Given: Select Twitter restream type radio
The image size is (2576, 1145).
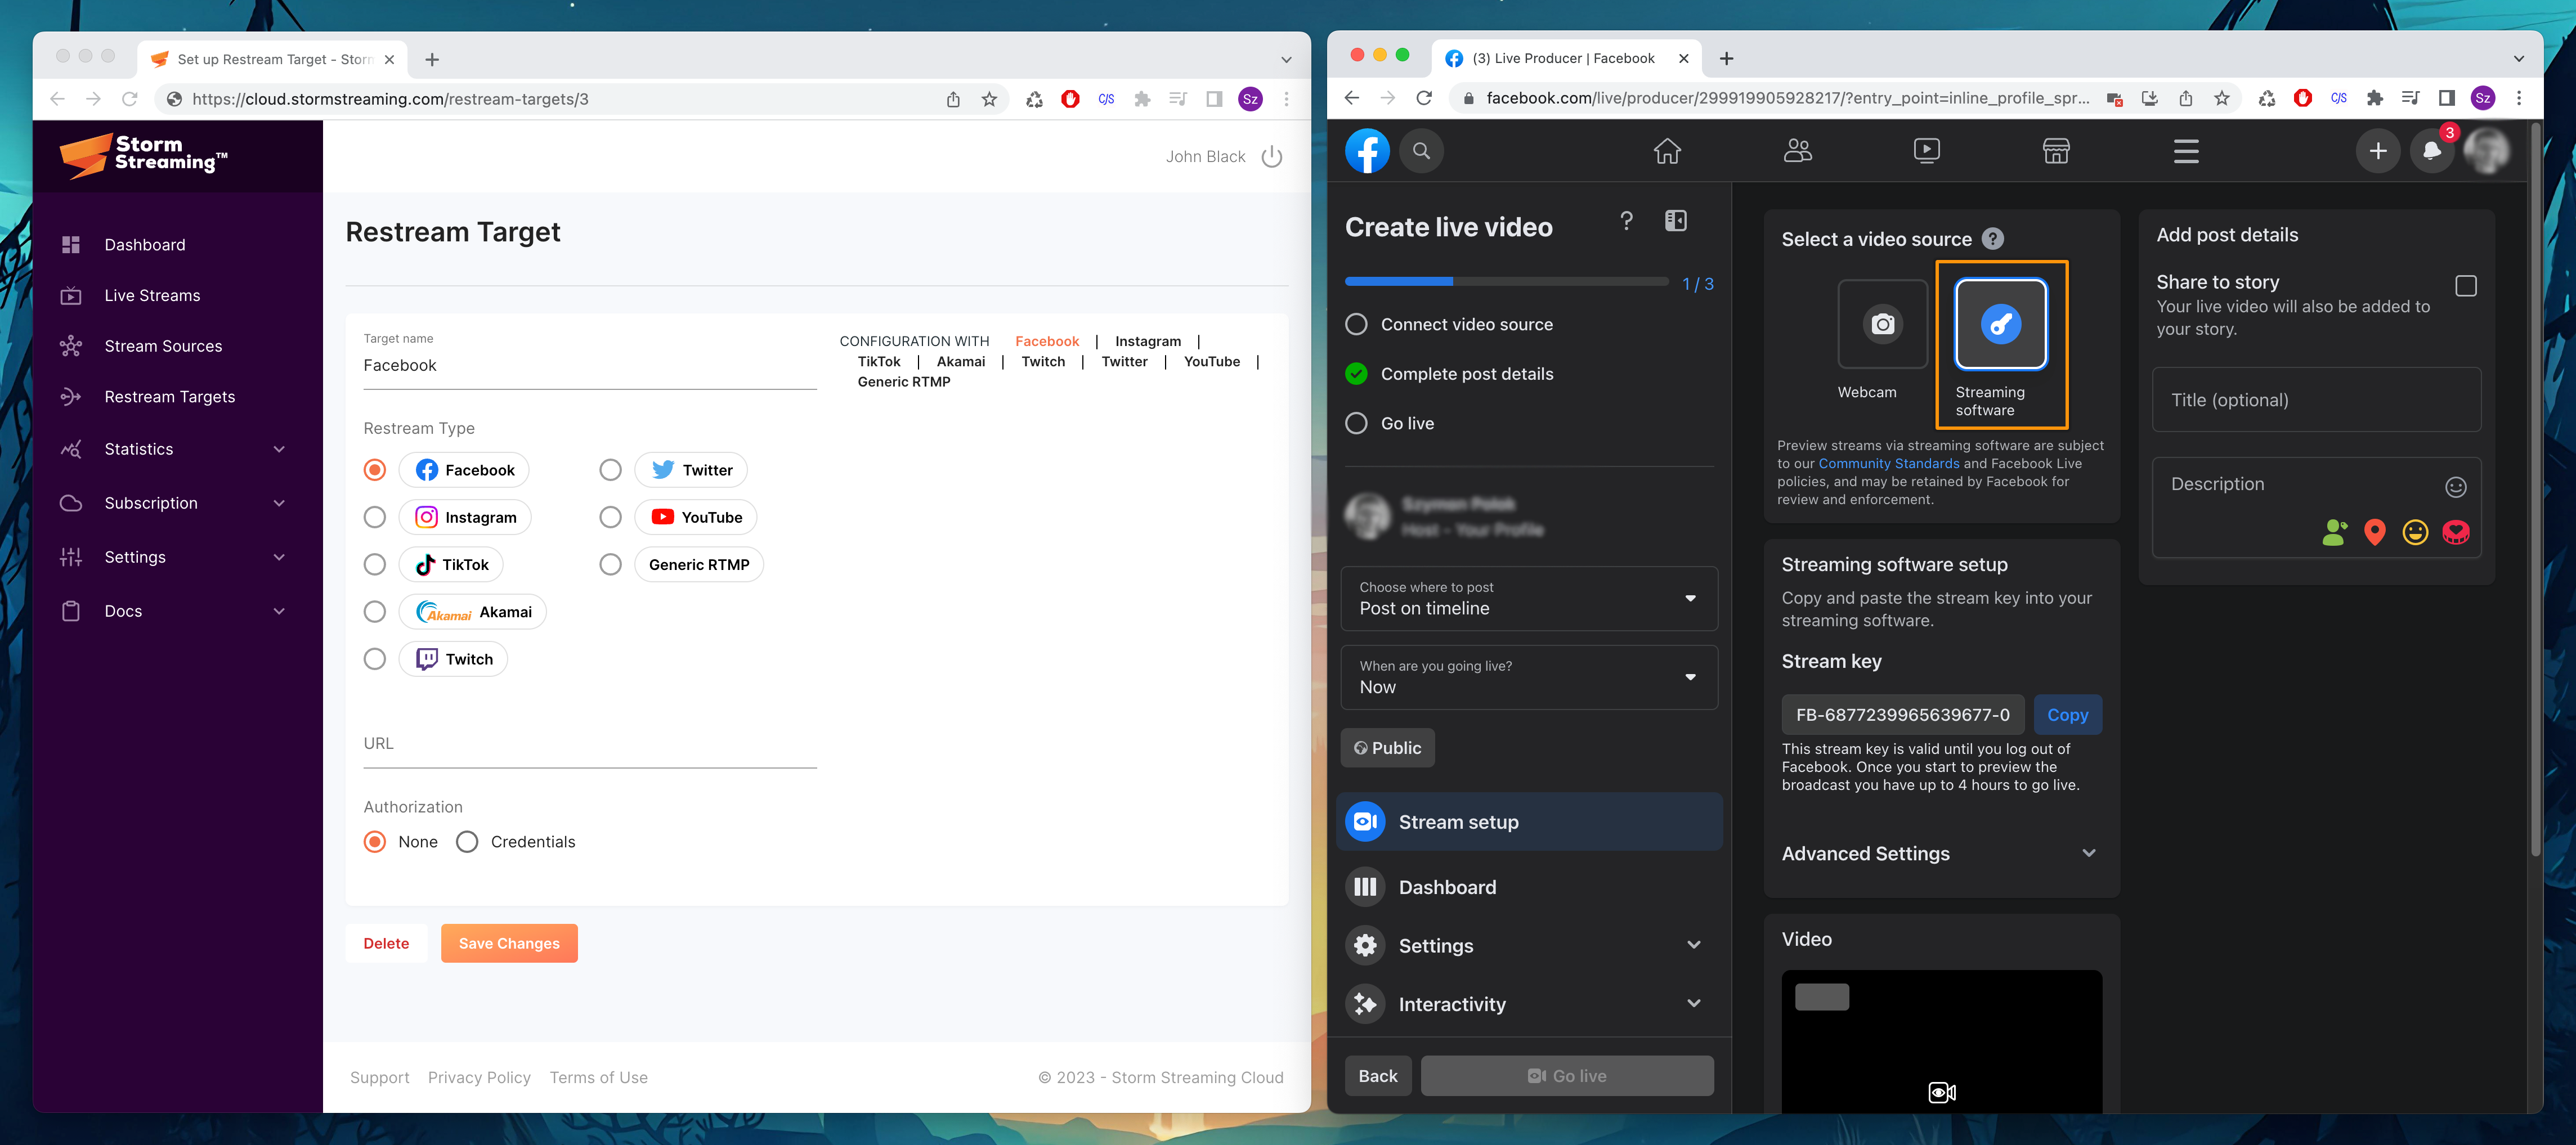Looking at the screenshot, I should pos(611,470).
